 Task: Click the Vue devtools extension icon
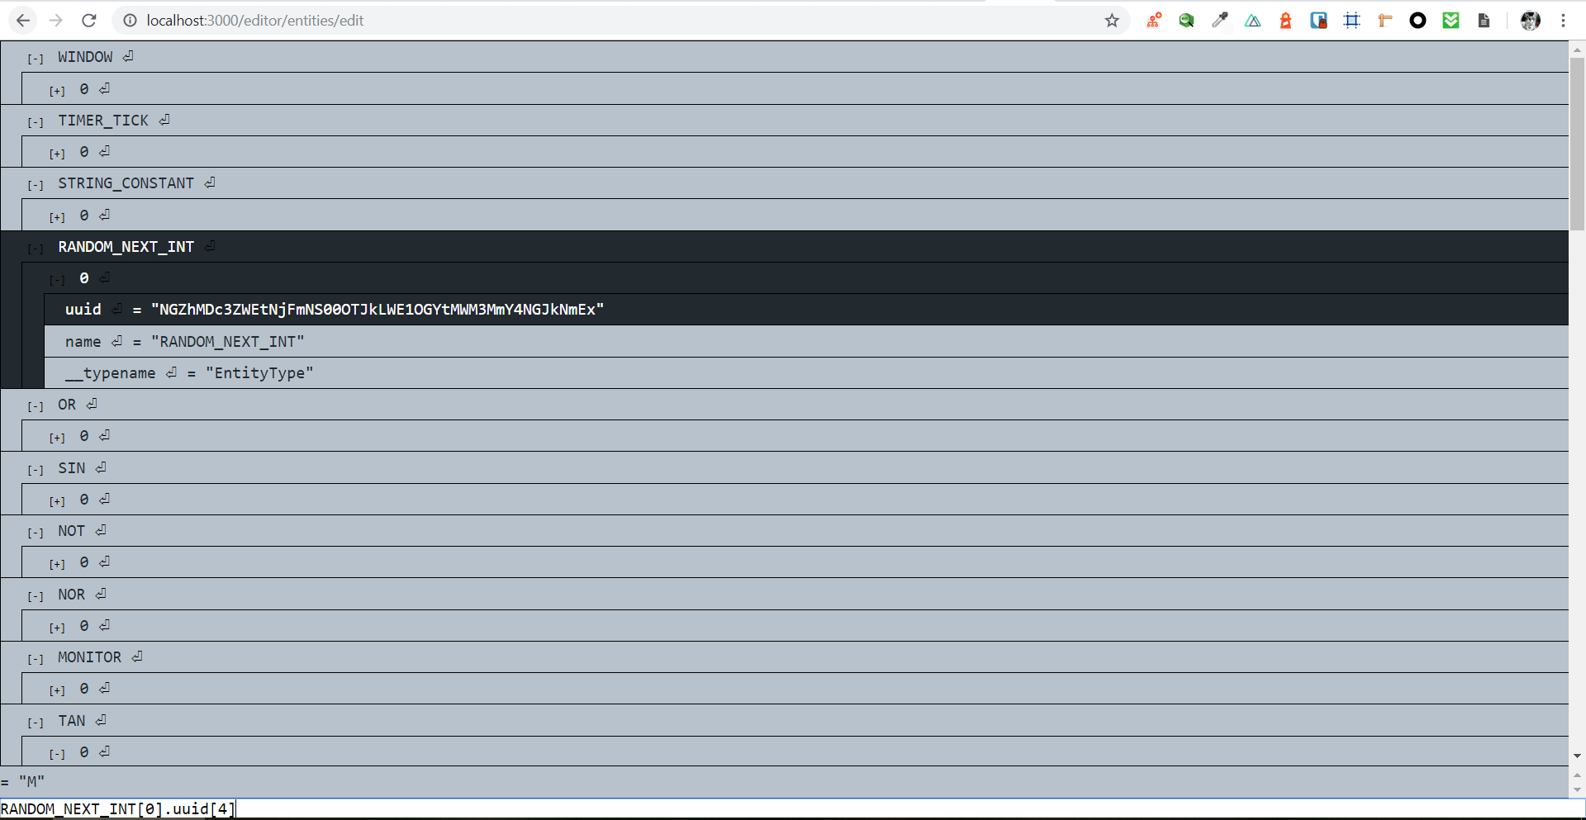pos(1252,21)
